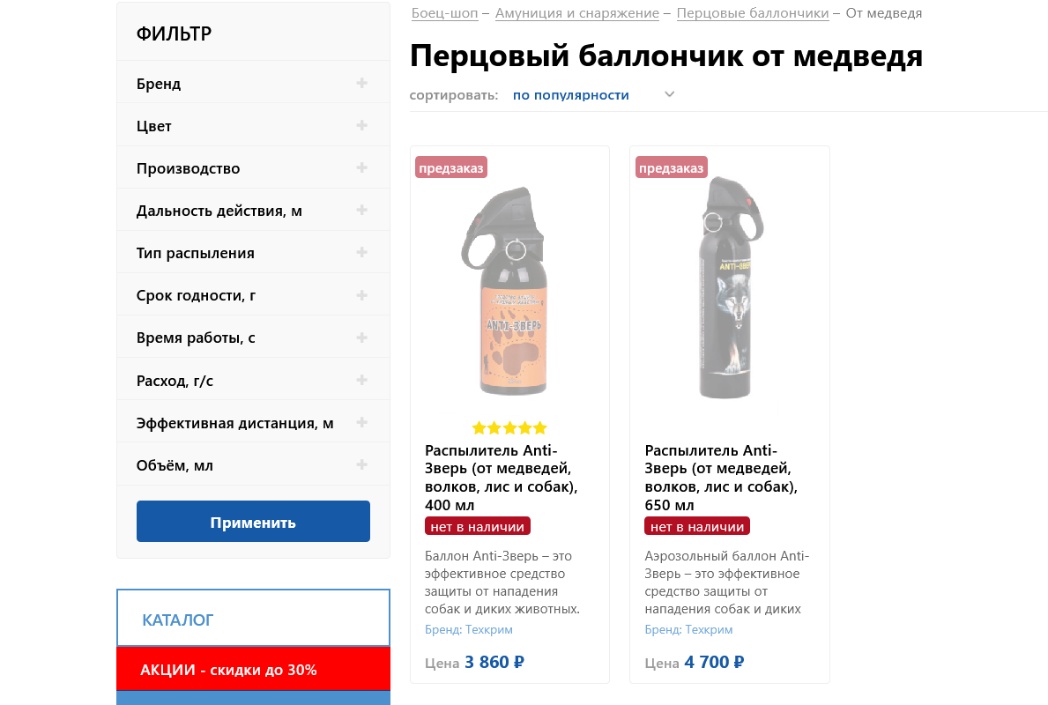The width and height of the screenshot is (1048, 705).
Task: Click the Применить filter button
Action: pyautogui.click(x=253, y=521)
